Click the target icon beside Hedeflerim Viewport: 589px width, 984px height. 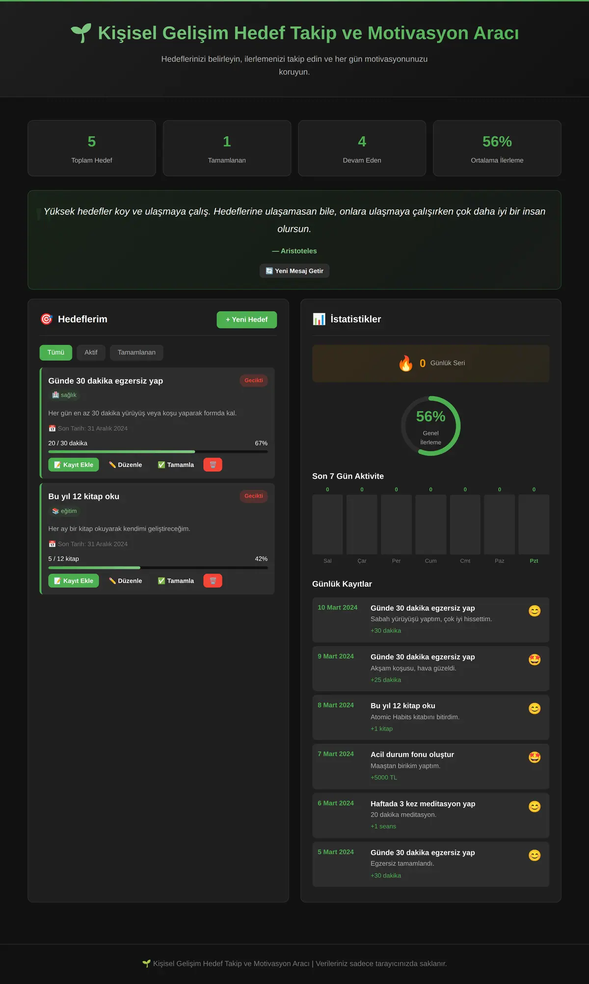tap(47, 319)
